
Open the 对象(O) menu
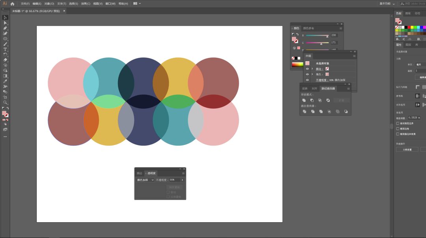(49, 4)
